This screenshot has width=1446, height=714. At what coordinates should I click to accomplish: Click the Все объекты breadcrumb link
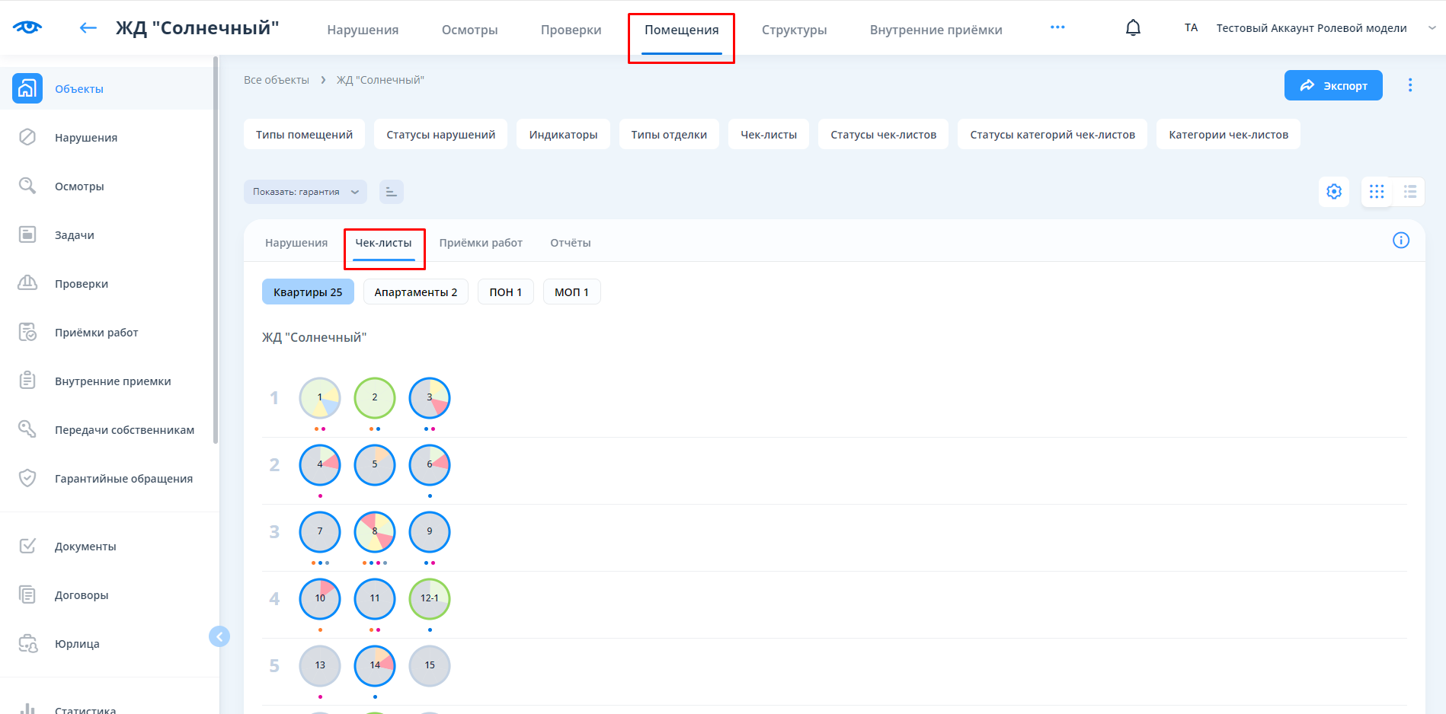click(x=276, y=80)
